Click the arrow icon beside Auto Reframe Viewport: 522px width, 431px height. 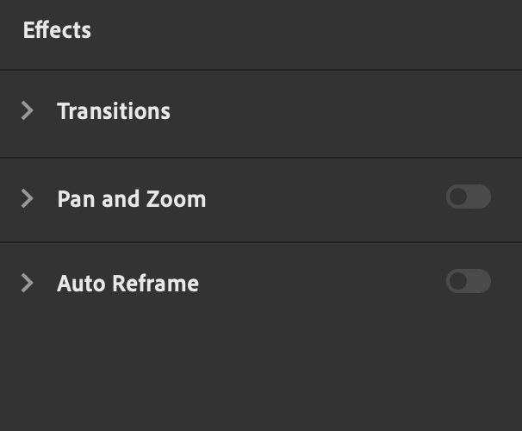point(28,283)
